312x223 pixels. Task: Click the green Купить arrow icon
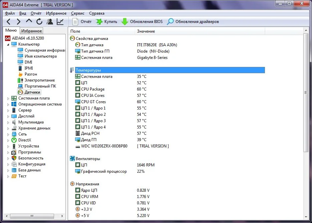pyautogui.click(x=99, y=21)
